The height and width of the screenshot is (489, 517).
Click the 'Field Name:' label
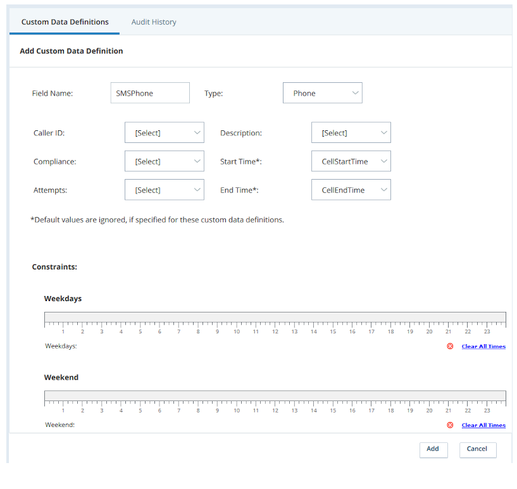[x=53, y=93]
